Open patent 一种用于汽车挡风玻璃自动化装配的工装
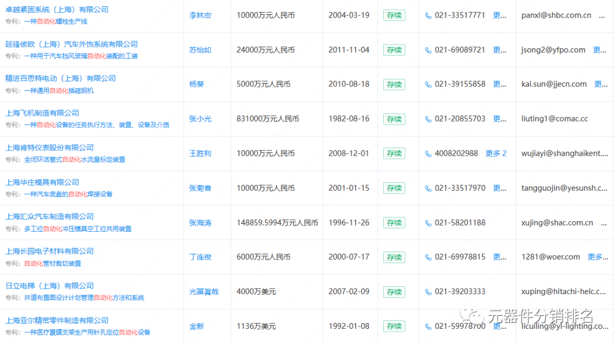614x343 pixels. [81, 56]
